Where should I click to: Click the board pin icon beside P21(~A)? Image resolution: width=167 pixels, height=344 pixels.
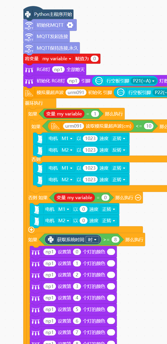click(99, 81)
